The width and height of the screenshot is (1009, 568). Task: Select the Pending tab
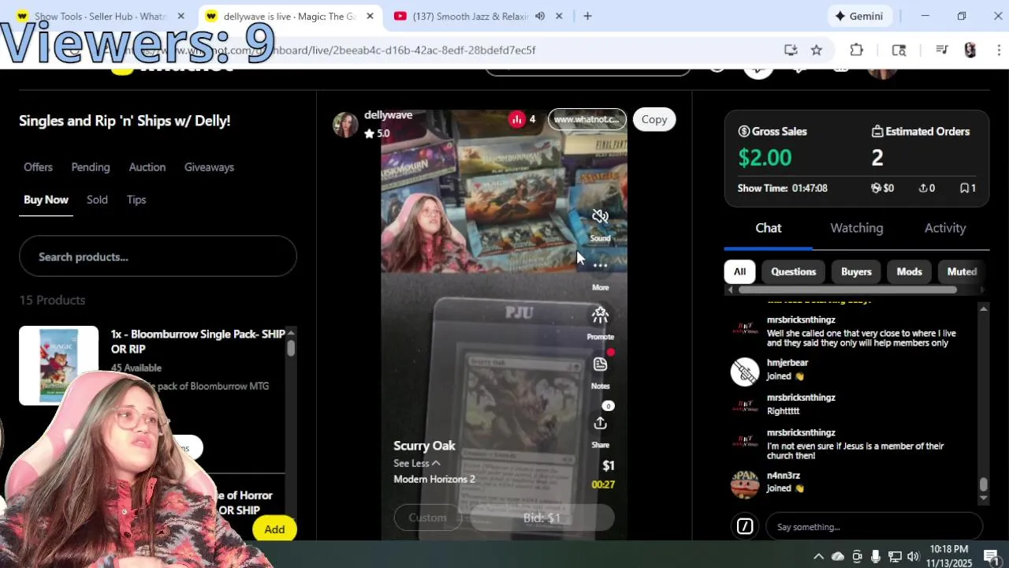click(x=91, y=167)
